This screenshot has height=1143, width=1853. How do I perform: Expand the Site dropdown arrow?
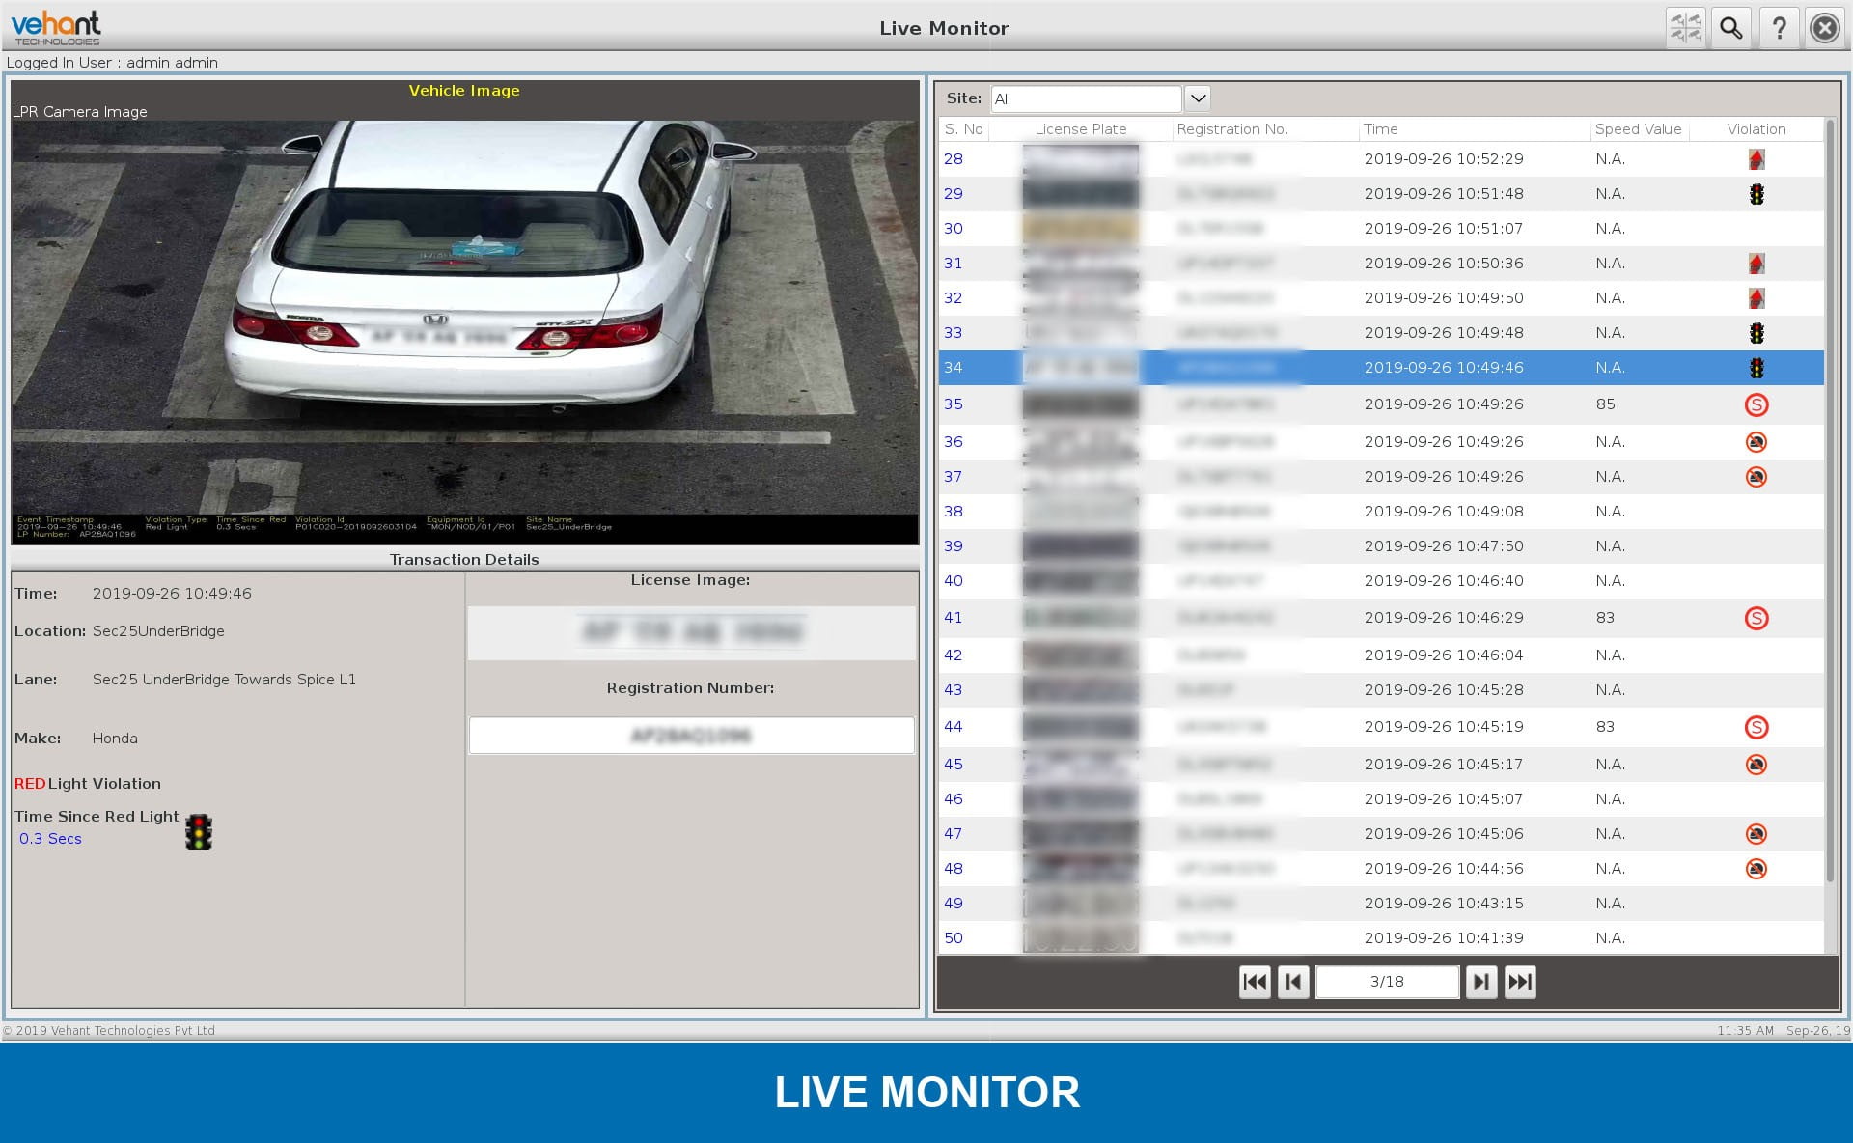tap(1197, 98)
